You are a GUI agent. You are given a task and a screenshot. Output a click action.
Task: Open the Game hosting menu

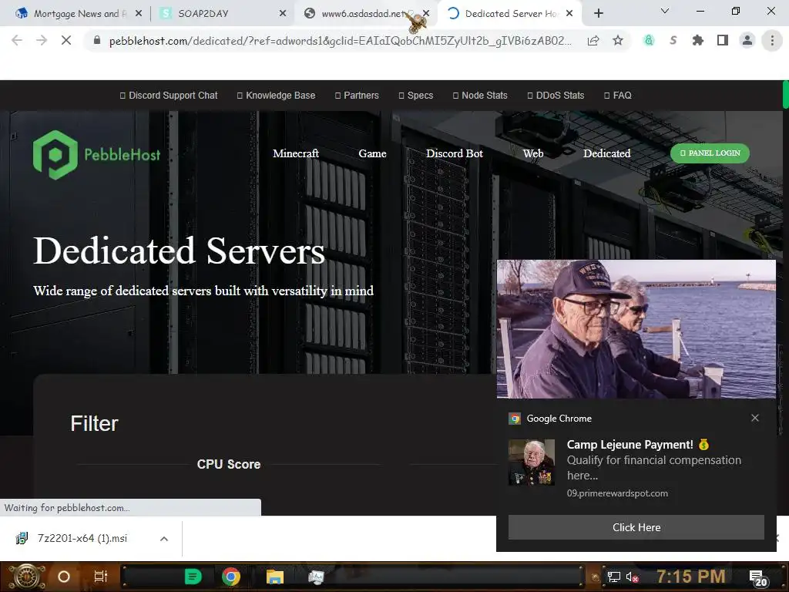(372, 153)
